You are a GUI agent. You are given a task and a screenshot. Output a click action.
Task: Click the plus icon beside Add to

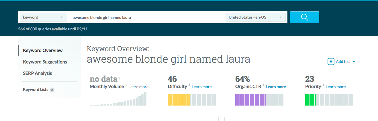(331, 62)
